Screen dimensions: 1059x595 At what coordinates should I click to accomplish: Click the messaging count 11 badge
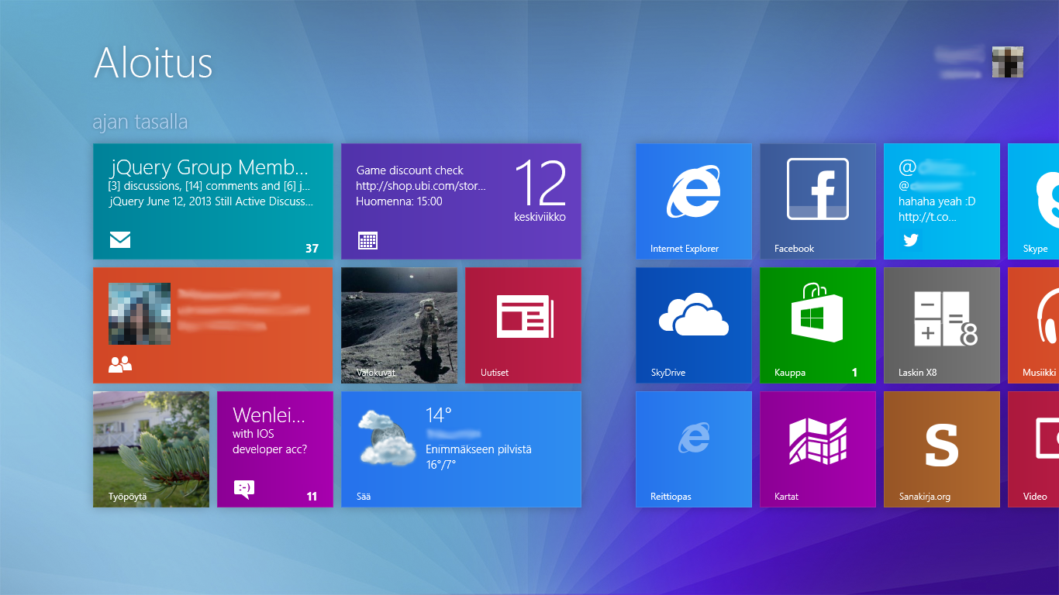tap(312, 497)
